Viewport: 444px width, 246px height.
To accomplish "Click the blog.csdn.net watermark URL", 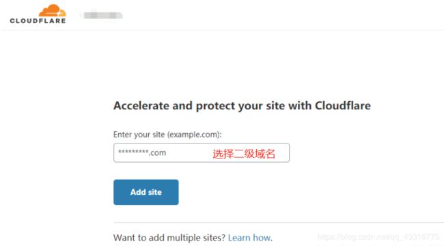I will pos(378,237).
